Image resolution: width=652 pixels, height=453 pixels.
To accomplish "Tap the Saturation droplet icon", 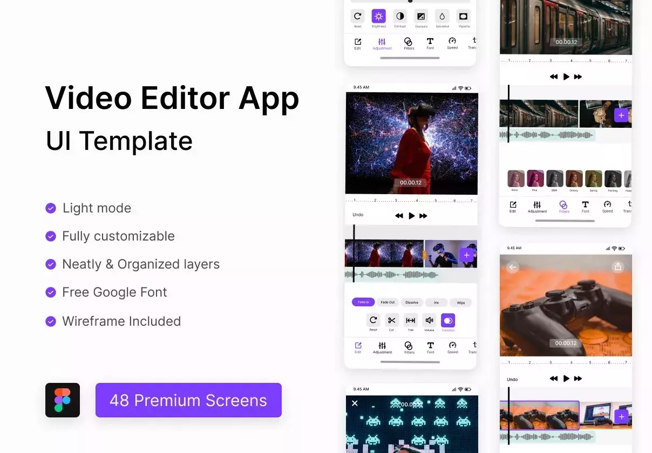I will tap(442, 16).
